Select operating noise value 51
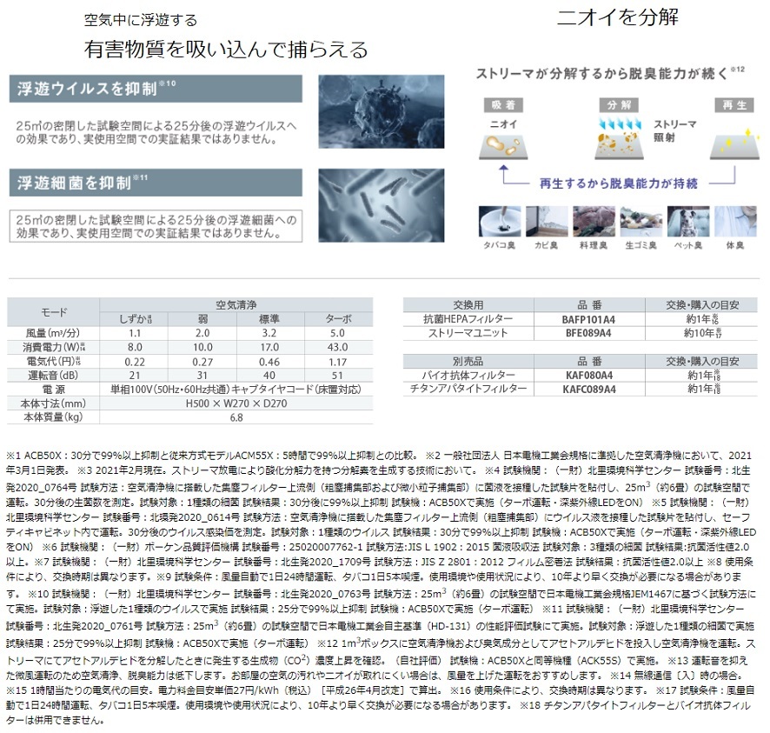 click(x=337, y=376)
